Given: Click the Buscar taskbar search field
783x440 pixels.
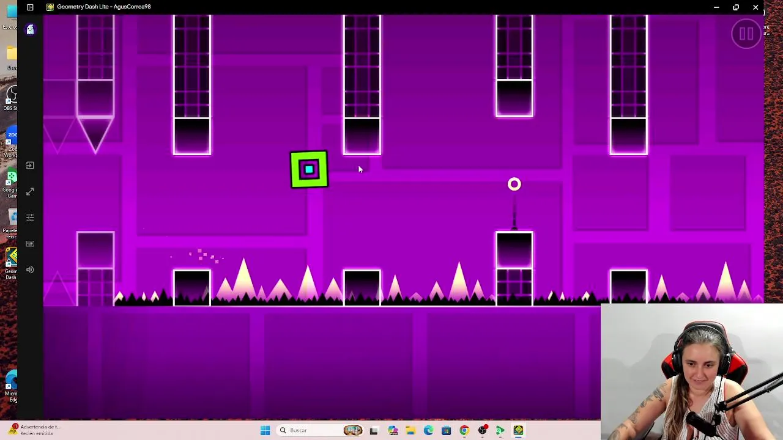Looking at the screenshot, I should point(321,430).
